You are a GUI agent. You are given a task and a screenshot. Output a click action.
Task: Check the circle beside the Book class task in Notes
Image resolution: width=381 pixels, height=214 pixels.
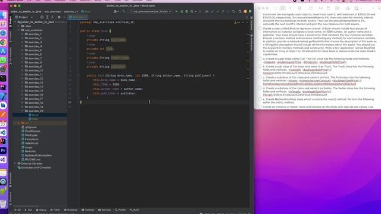(260, 29)
